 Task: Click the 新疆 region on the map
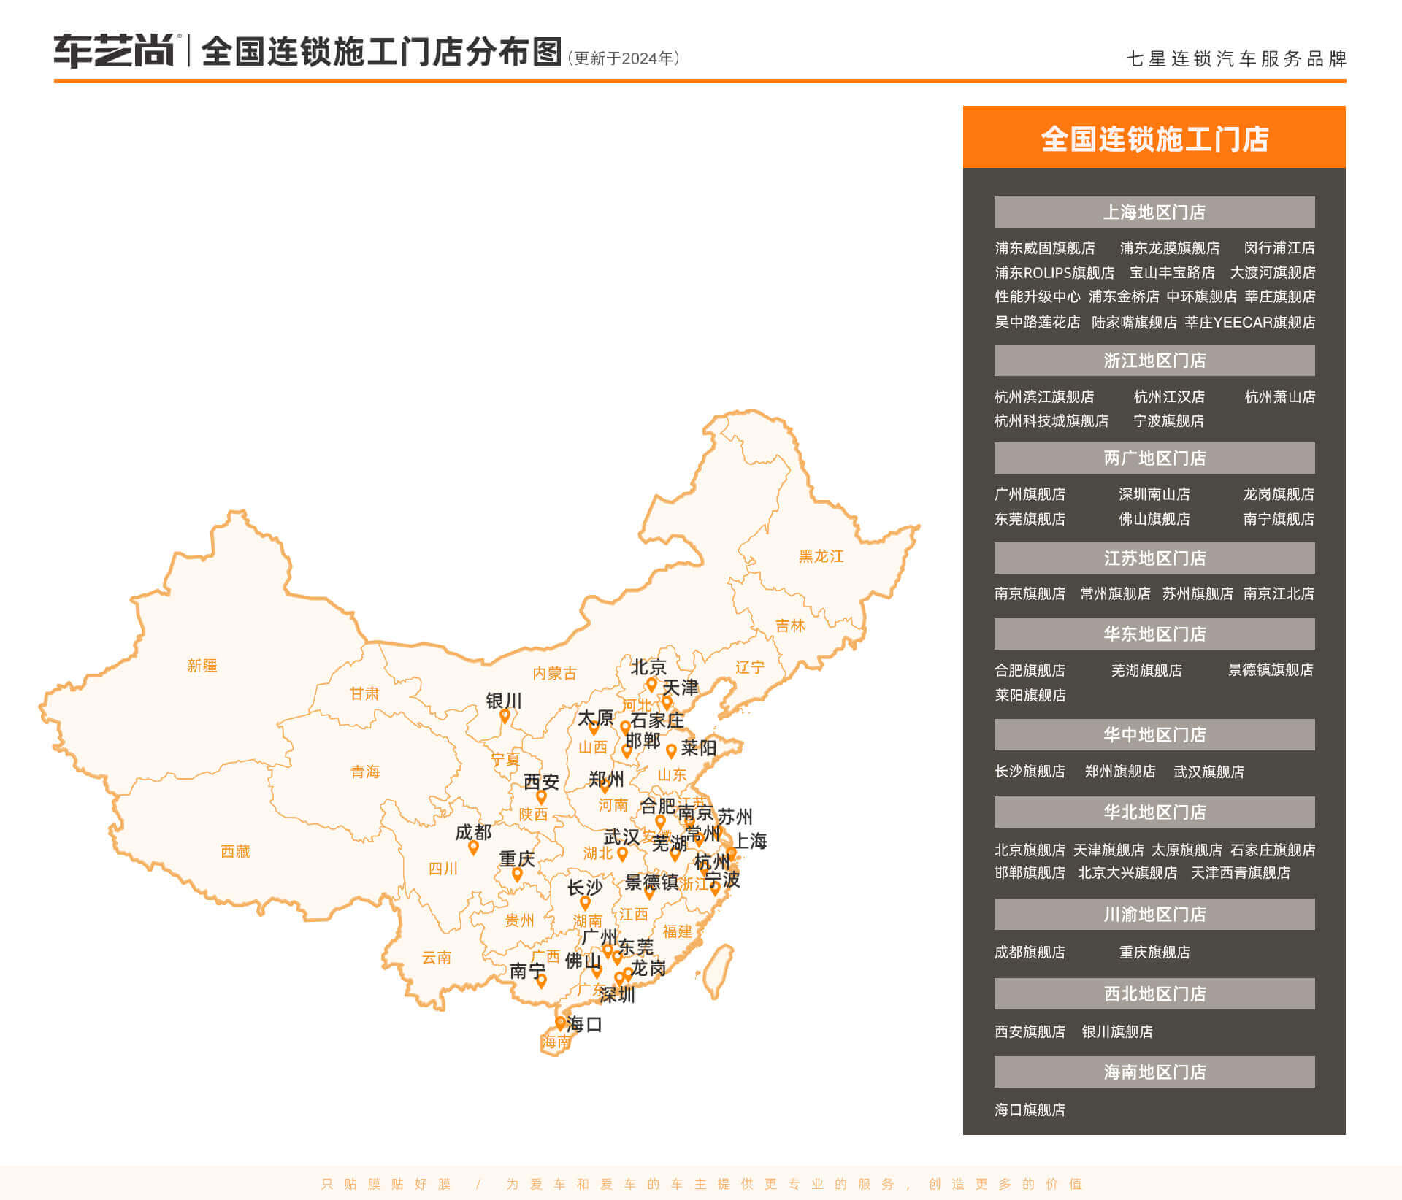tap(202, 666)
